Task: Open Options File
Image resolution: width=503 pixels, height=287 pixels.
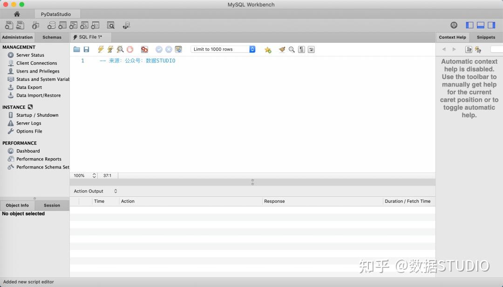Action: pyautogui.click(x=29, y=131)
